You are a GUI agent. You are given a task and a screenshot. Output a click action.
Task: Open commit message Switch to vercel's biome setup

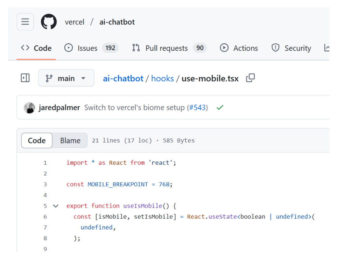134,107
